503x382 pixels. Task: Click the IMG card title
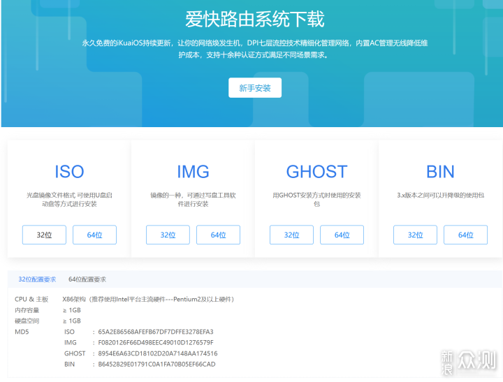click(193, 172)
